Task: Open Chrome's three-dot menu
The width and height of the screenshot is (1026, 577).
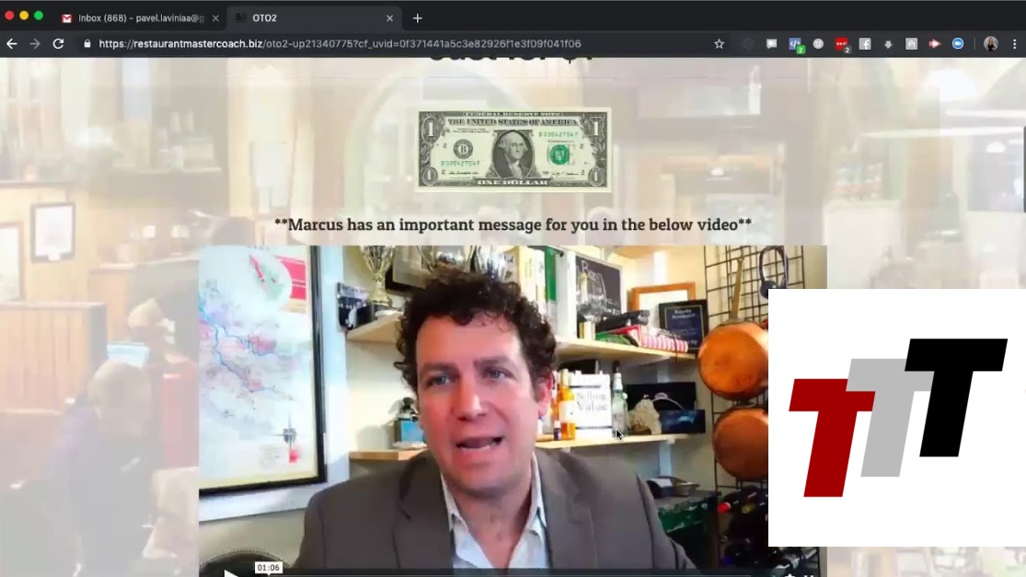Action: point(1014,43)
